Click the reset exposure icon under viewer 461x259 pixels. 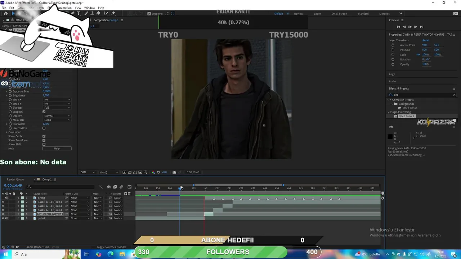point(158,172)
